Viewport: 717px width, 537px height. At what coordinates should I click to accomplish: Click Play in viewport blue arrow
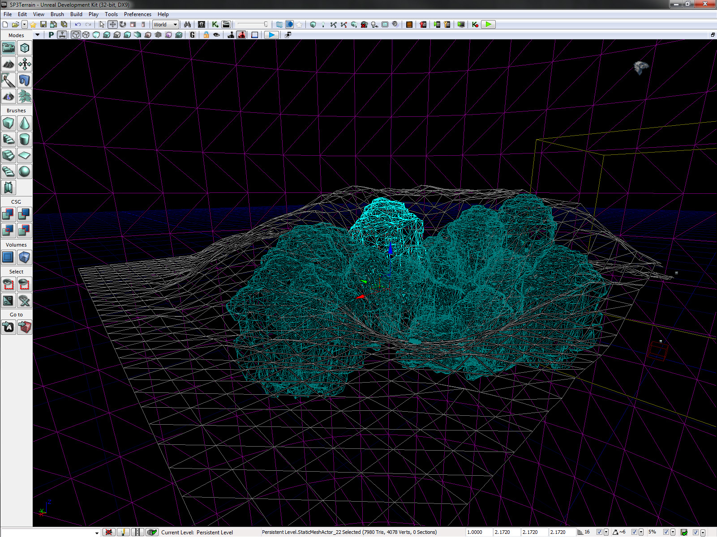coord(271,35)
